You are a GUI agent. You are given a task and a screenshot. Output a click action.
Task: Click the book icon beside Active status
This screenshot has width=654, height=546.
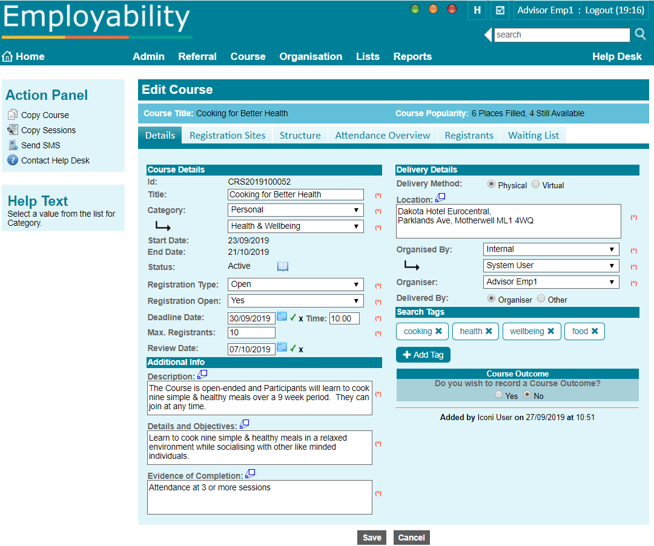pos(282,266)
